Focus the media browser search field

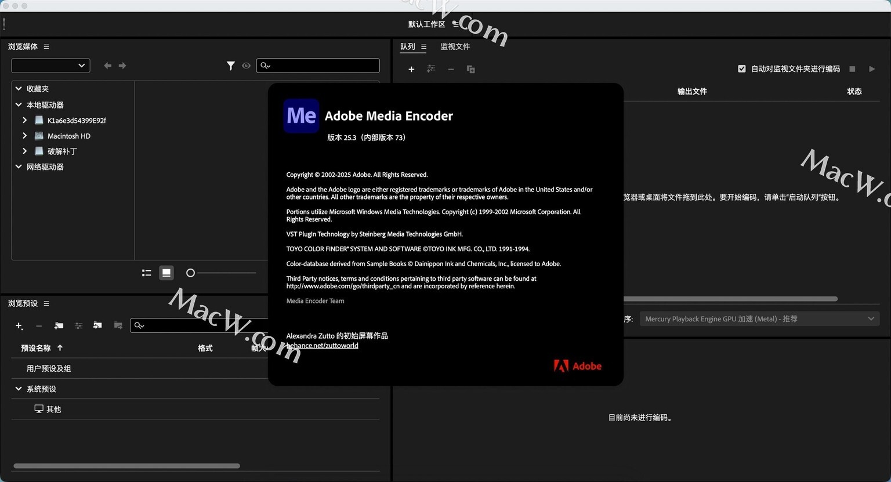point(318,66)
